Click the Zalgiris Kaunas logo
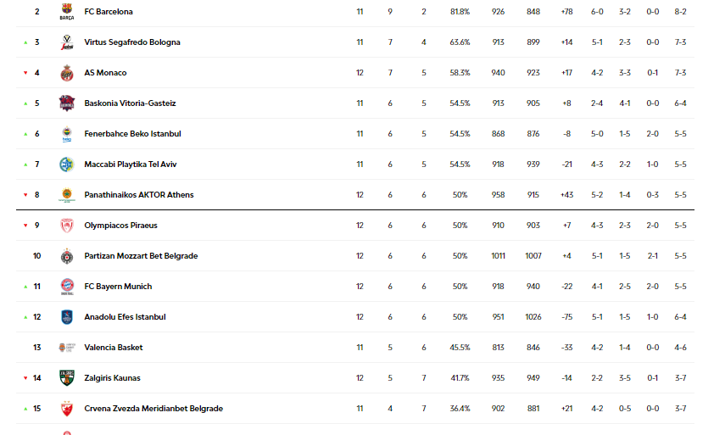 (x=67, y=378)
